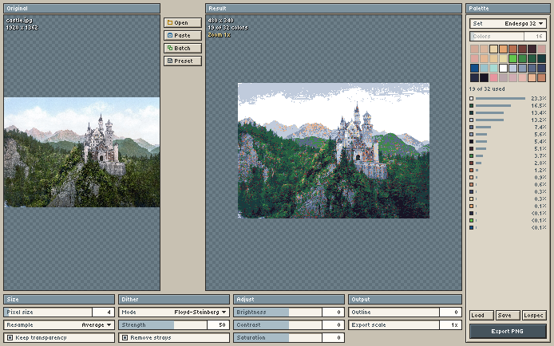This screenshot has width=554, height=346.
Task: Click the usage swatch in the 0.6% row
Action: click(471, 185)
